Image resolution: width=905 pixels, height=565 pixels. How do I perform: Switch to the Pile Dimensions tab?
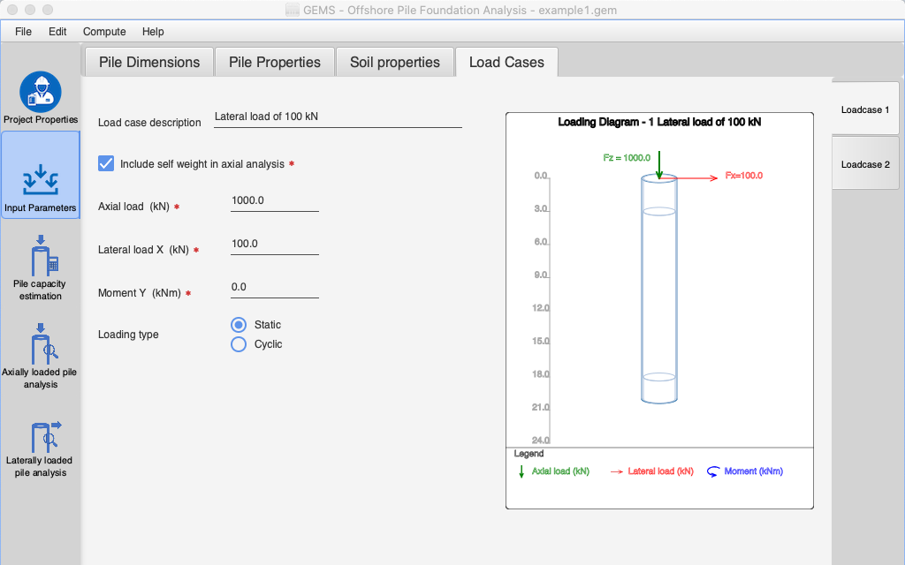coord(149,63)
